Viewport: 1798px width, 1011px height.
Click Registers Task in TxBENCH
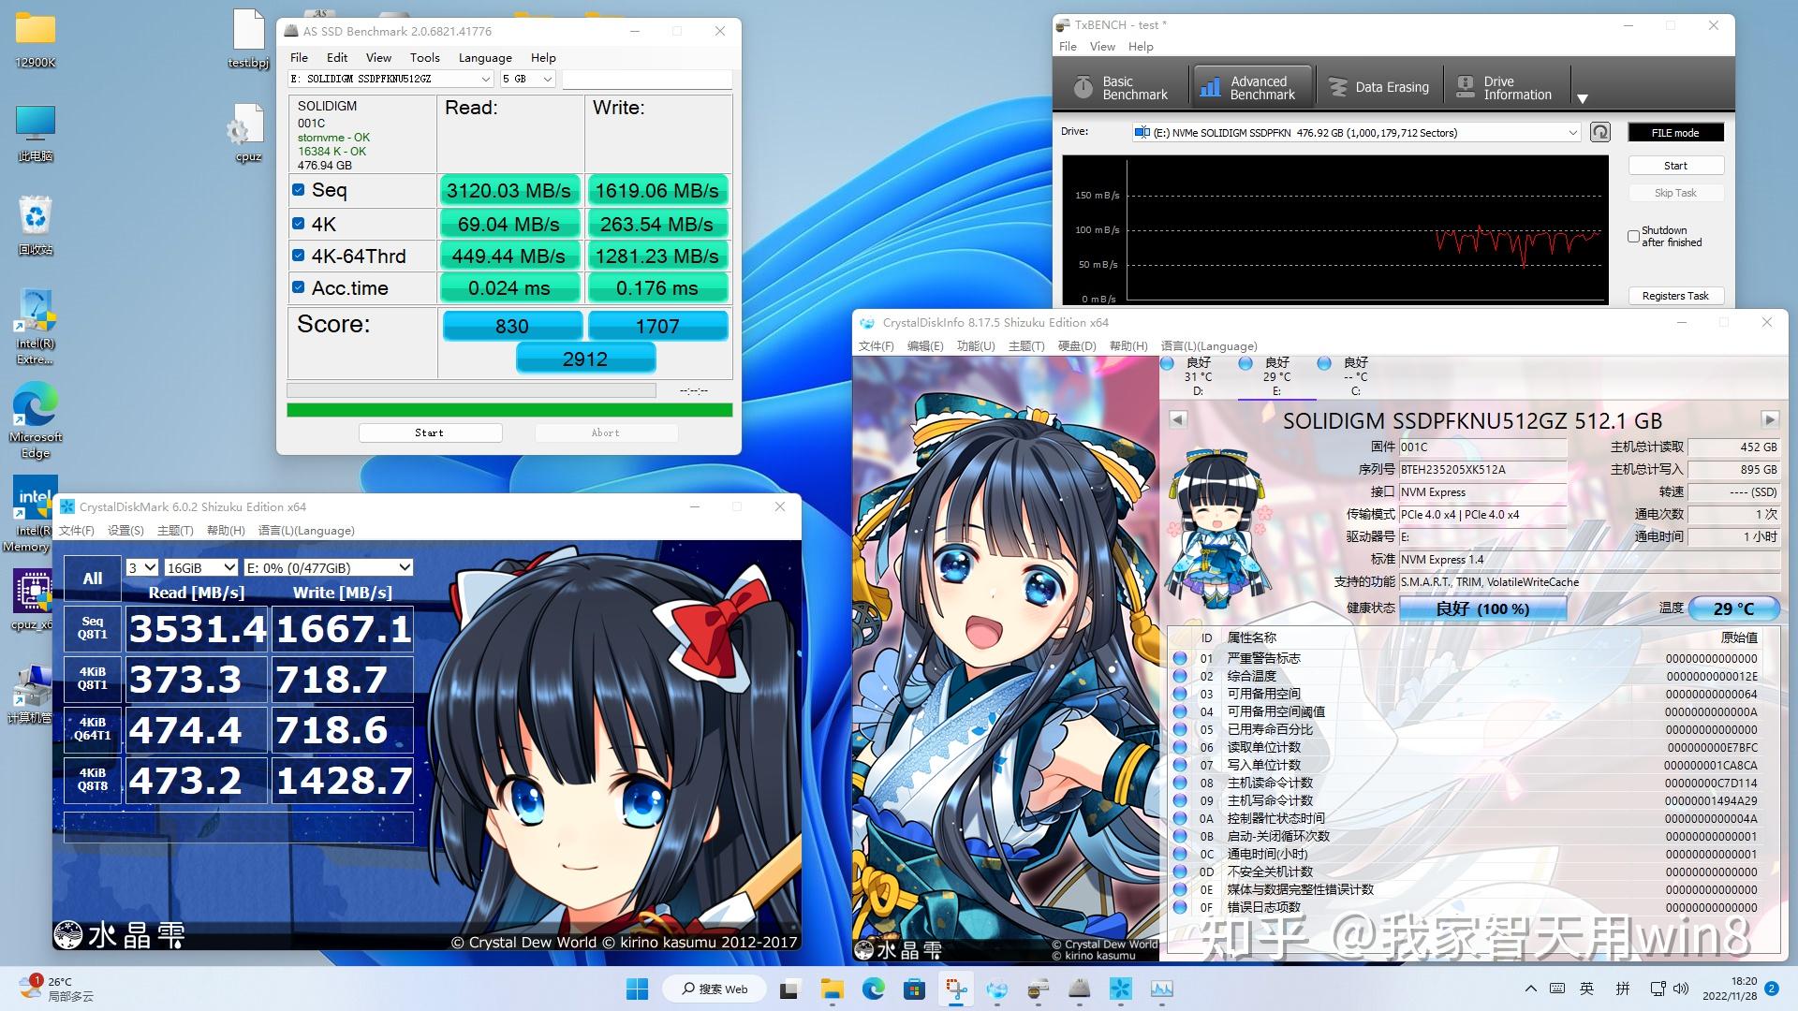click(x=1675, y=295)
